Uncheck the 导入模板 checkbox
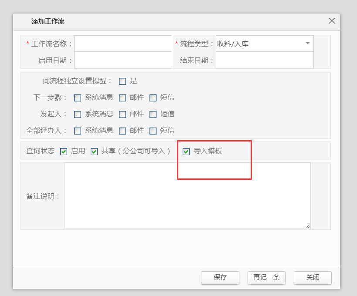This screenshot has height=296, width=357. point(186,151)
